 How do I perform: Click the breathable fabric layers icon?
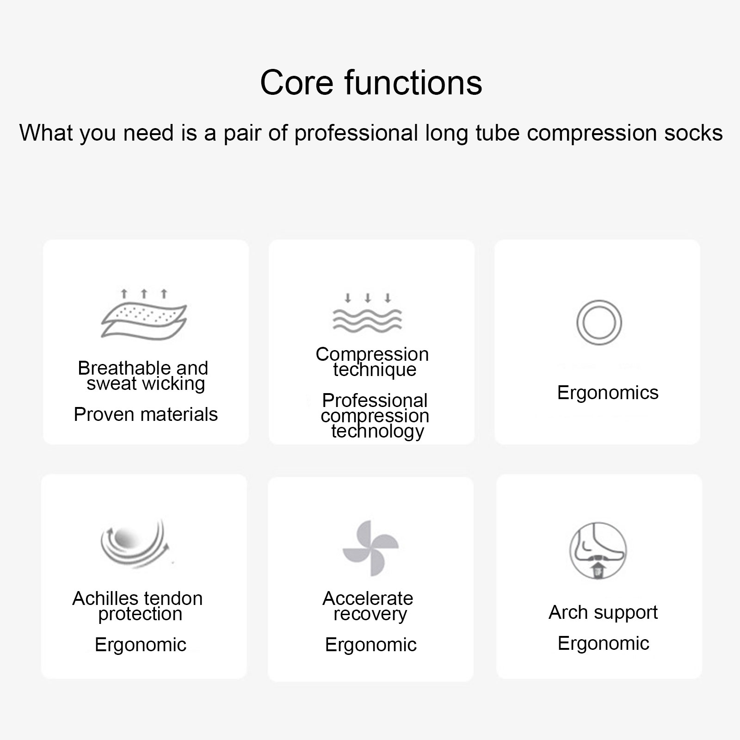[144, 321]
